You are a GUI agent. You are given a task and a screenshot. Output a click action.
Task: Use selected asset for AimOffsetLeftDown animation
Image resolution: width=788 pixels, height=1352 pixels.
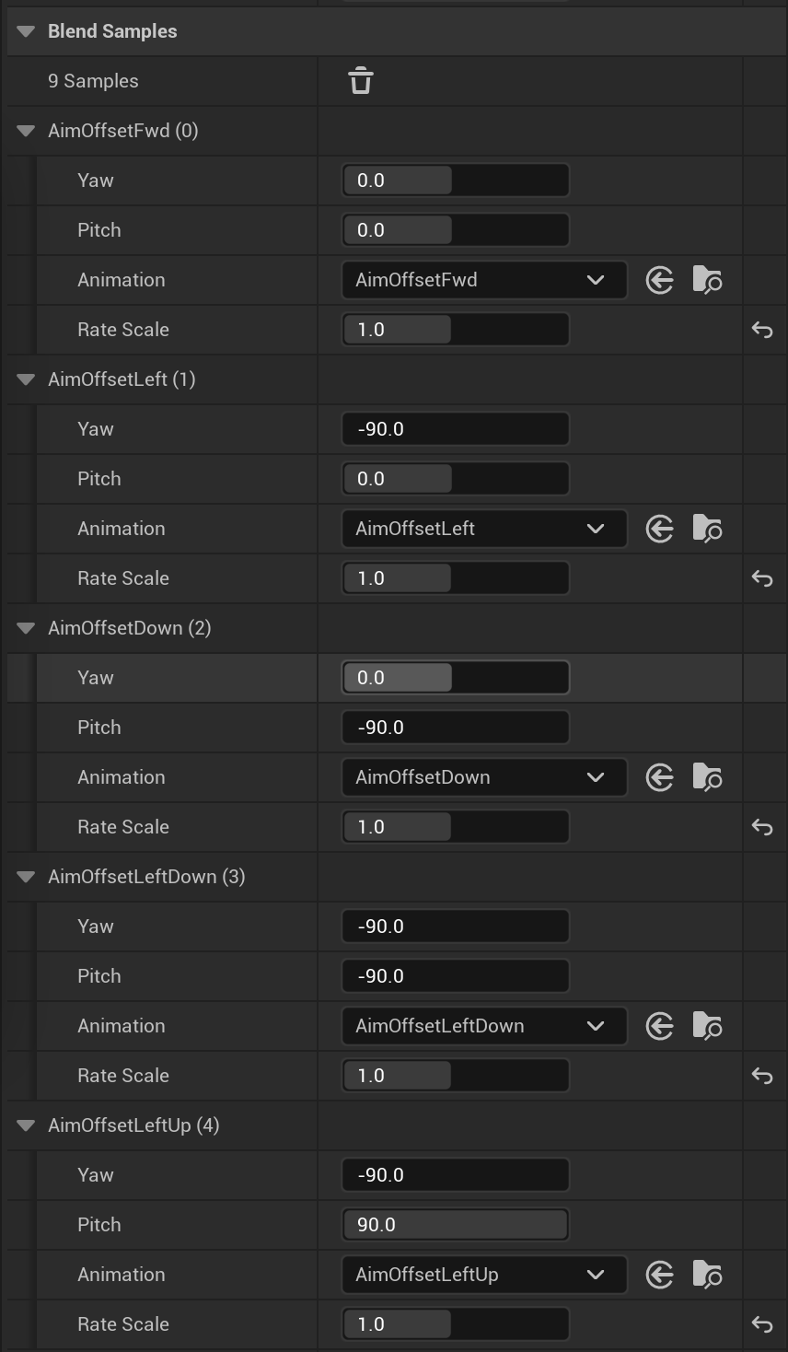(660, 1026)
